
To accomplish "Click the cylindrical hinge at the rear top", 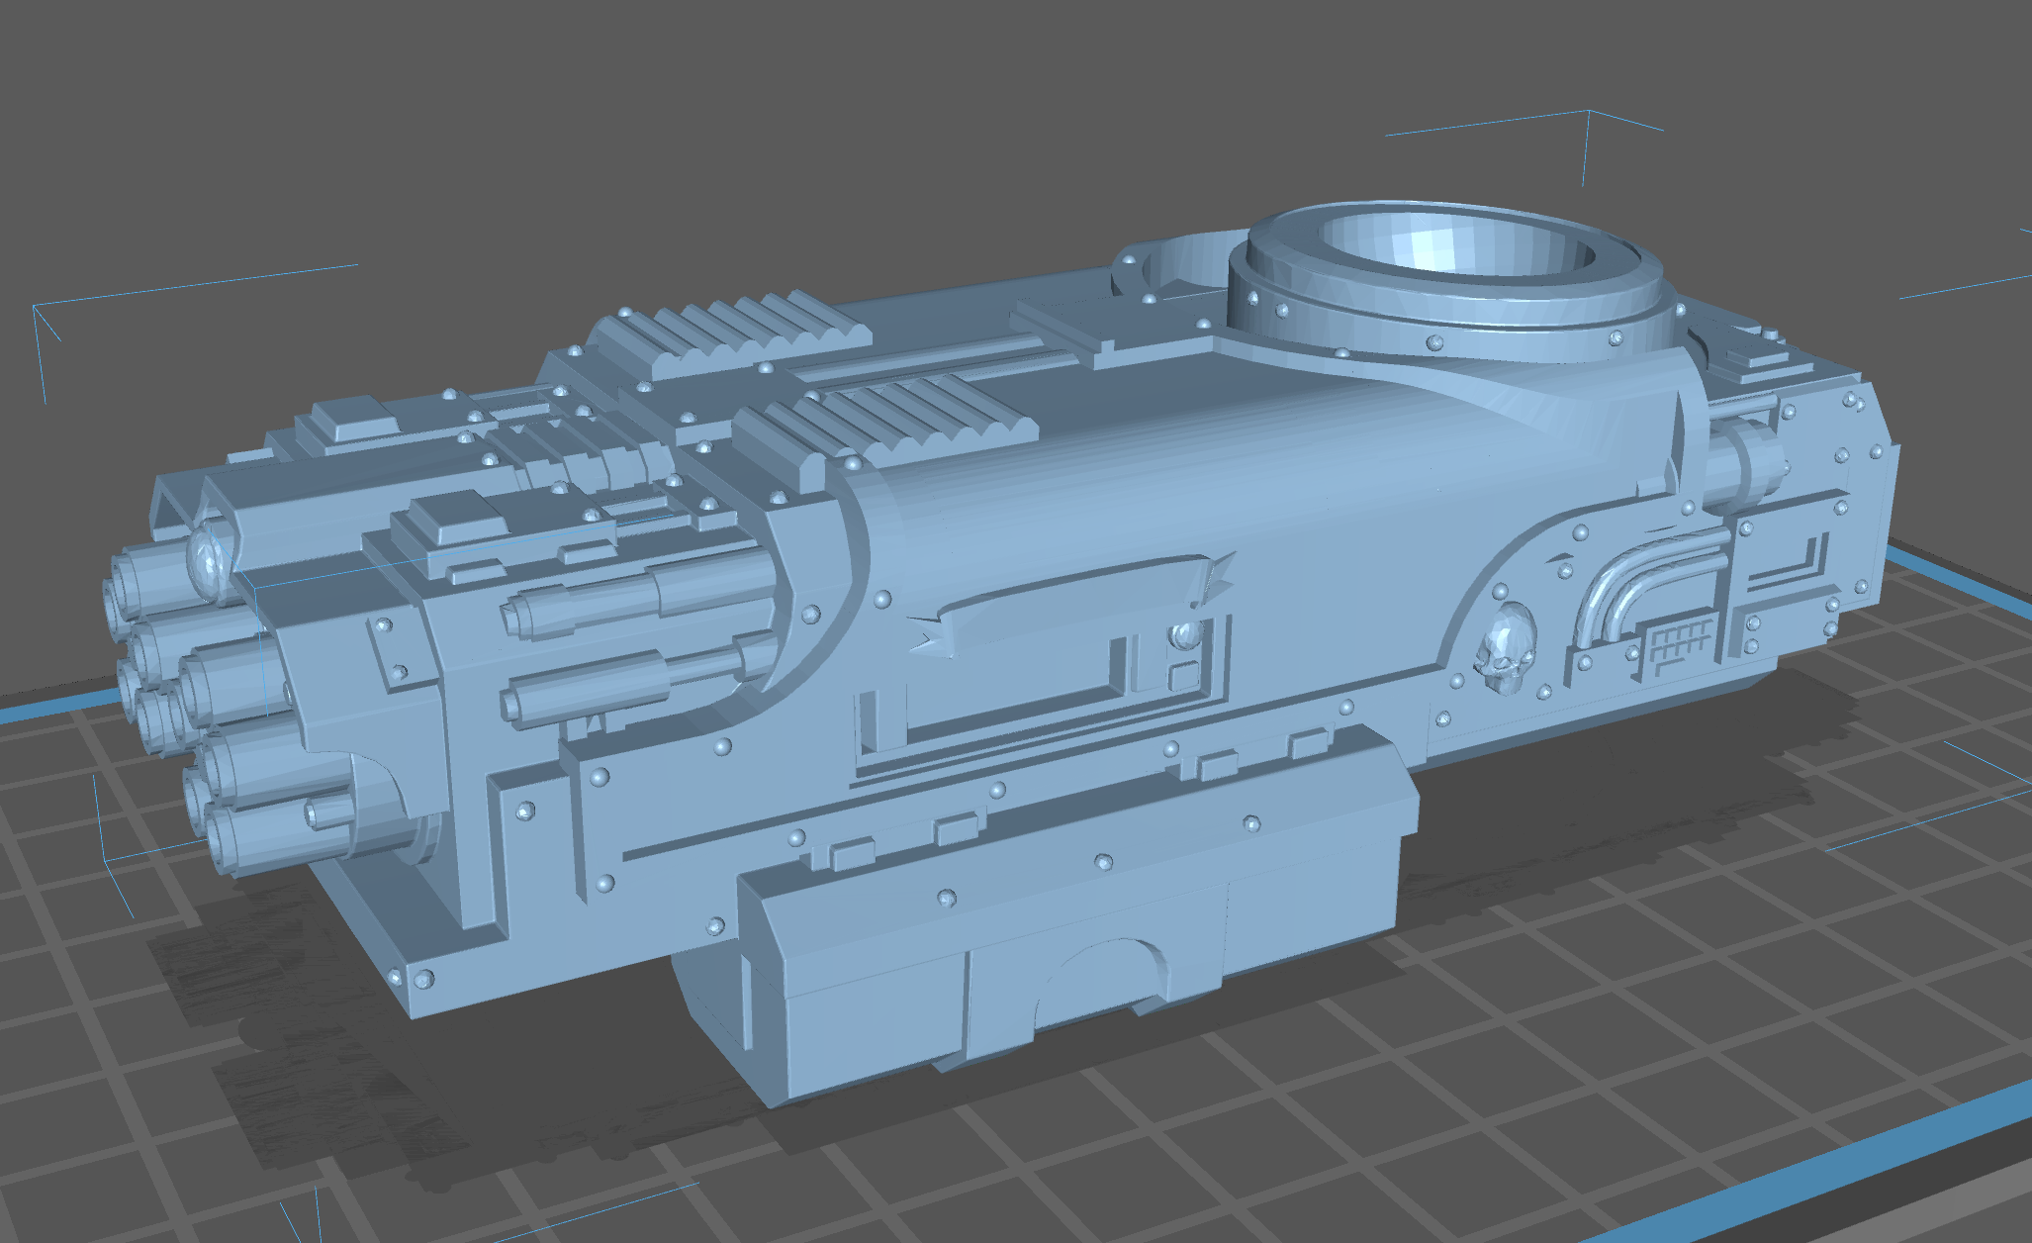I will (1746, 465).
